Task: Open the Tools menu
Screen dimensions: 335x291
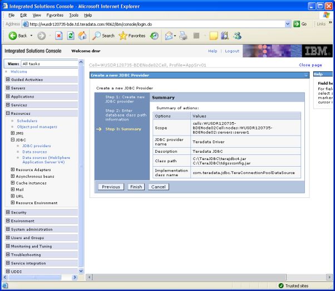Action: point(73,15)
